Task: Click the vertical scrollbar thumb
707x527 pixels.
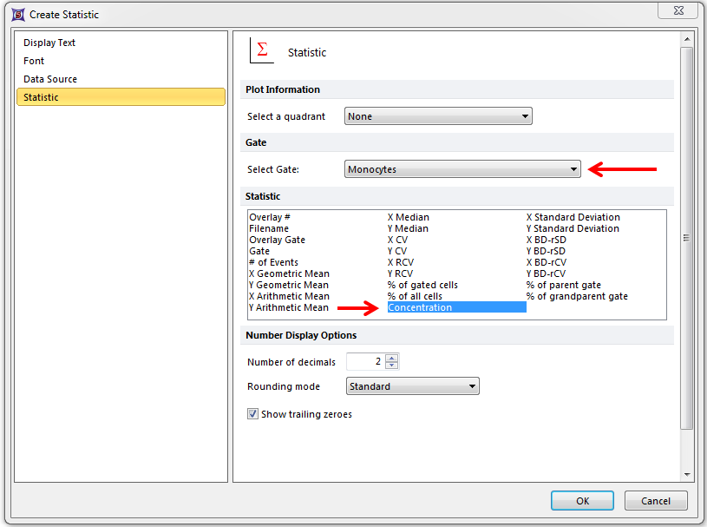Action: point(686,237)
